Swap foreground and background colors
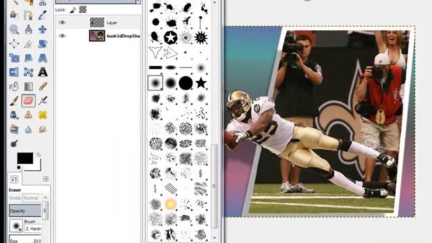 (x=38, y=155)
